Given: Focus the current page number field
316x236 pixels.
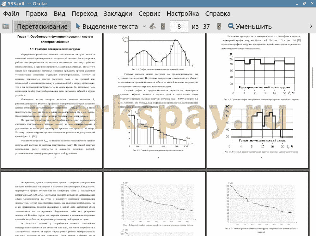Looking at the screenshot, I should coord(179,27).
